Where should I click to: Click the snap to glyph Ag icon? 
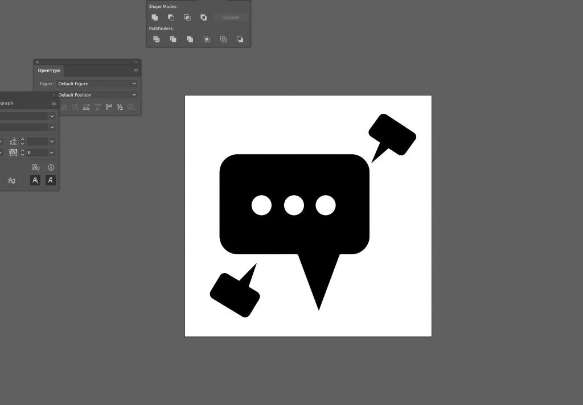click(x=36, y=168)
